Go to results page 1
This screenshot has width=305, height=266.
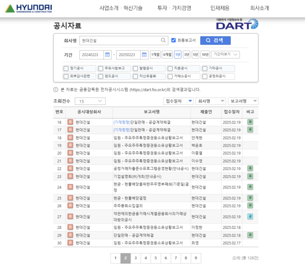tap(115, 258)
